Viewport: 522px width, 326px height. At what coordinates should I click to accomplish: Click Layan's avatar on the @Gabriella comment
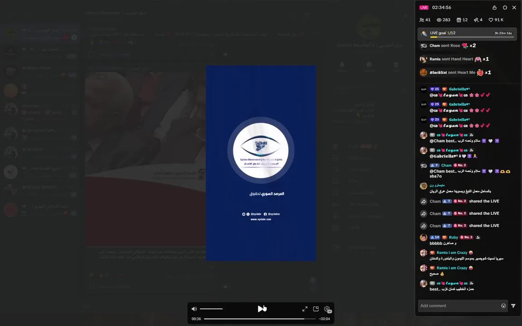[x=424, y=150]
